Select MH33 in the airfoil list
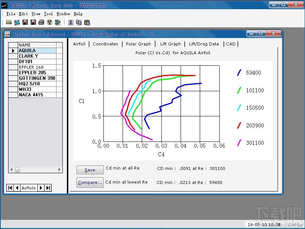305x229 pixels. (37, 89)
